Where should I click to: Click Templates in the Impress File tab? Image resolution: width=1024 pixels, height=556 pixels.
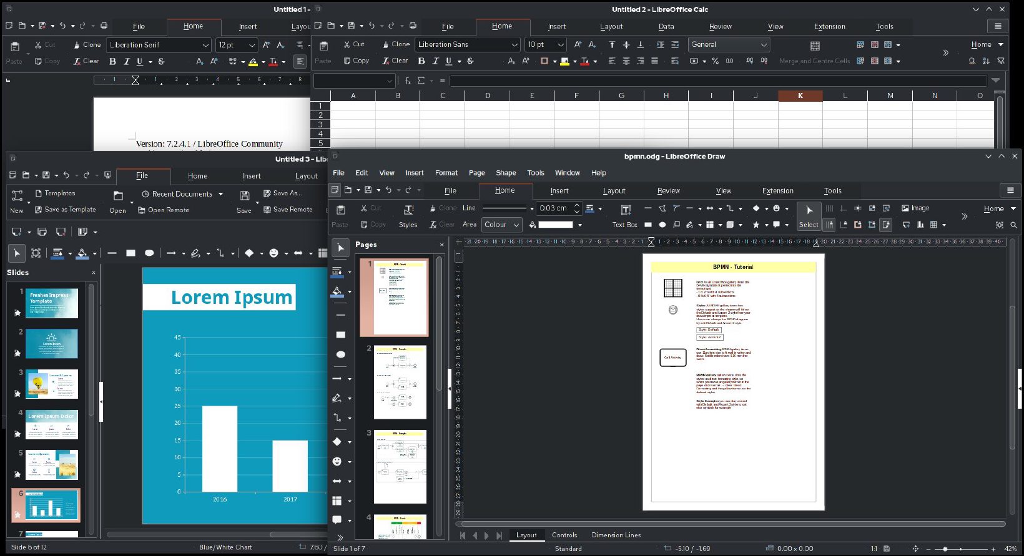click(55, 193)
